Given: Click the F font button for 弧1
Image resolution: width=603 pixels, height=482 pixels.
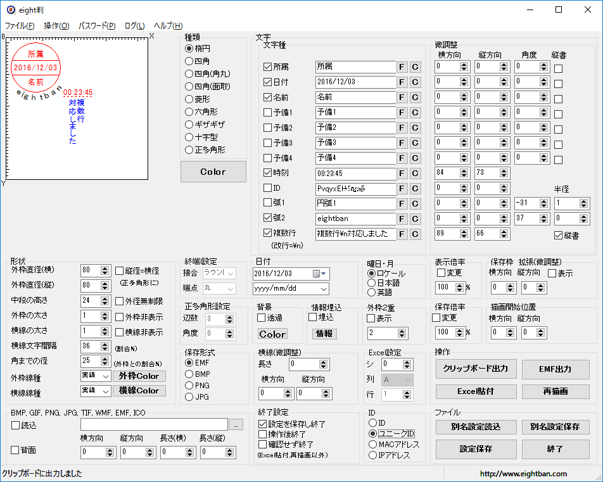Looking at the screenshot, I should pyautogui.click(x=402, y=203).
